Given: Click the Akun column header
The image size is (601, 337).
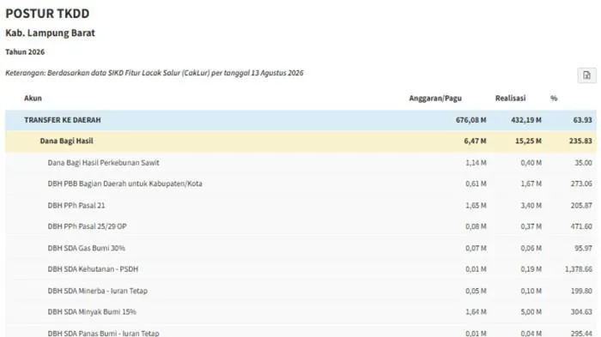Looking at the screenshot, I should (33, 98).
